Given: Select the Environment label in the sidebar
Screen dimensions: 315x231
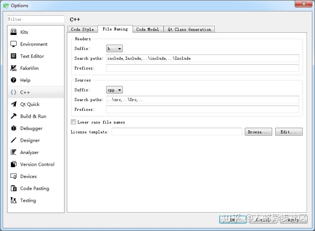Looking at the screenshot, I should point(34,44).
